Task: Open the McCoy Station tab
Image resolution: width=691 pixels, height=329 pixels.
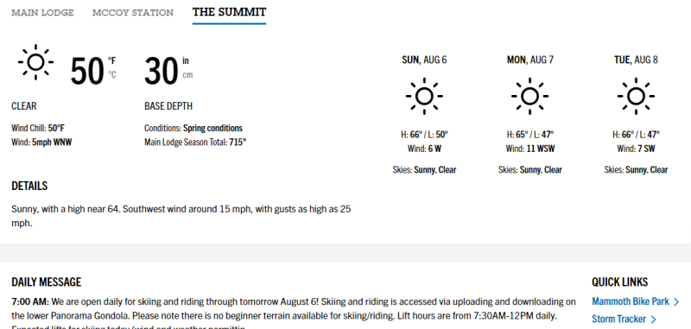Action: [133, 13]
